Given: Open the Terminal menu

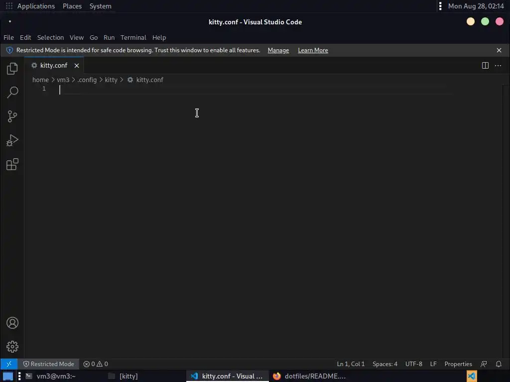Looking at the screenshot, I should (x=133, y=38).
